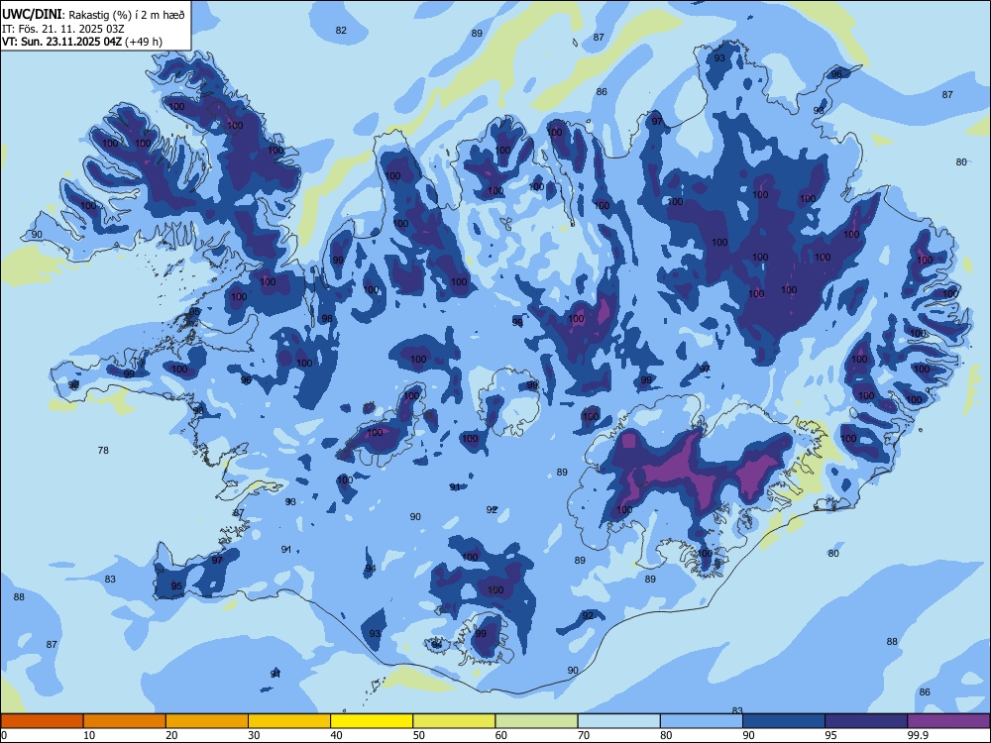The width and height of the screenshot is (991, 743).
Task: Click the 'Rakastig (%) í 2 m hæð' label
Action: click(126, 15)
